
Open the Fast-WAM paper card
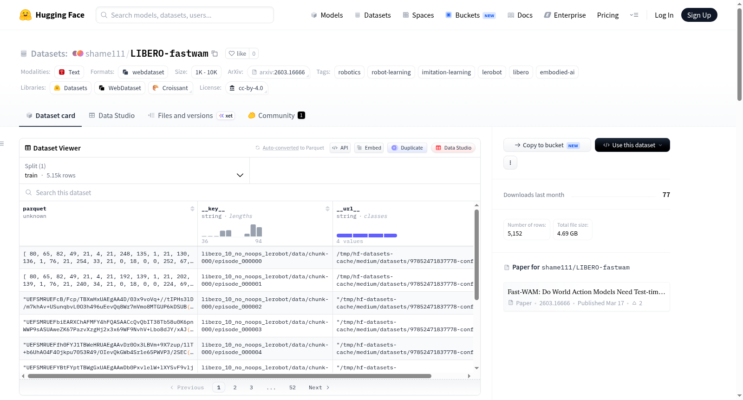(587, 296)
